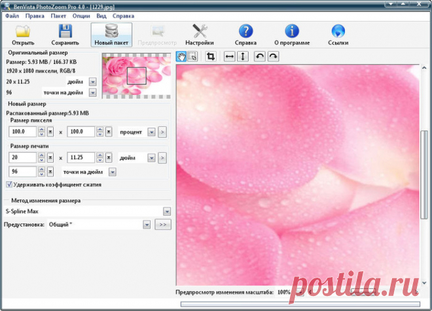
Task: Click the Новый пакет toolbar button
Action: click(x=111, y=35)
